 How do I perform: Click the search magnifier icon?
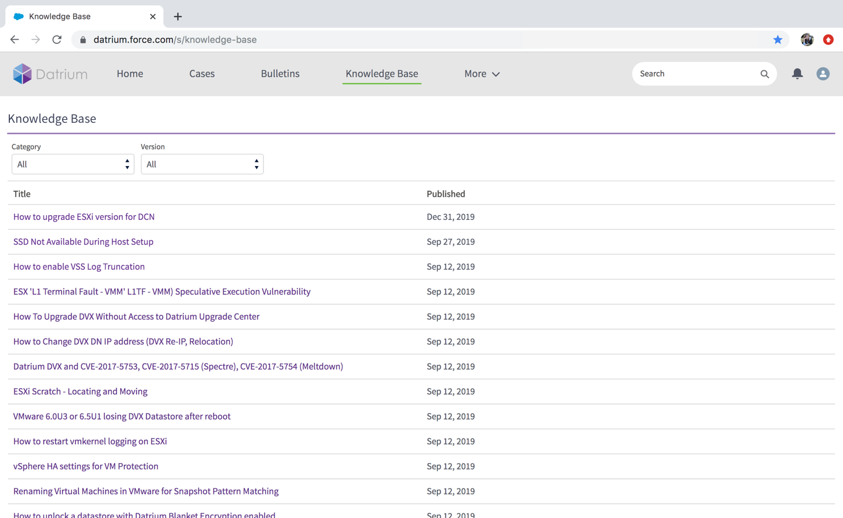pyautogui.click(x=765, y=74)
